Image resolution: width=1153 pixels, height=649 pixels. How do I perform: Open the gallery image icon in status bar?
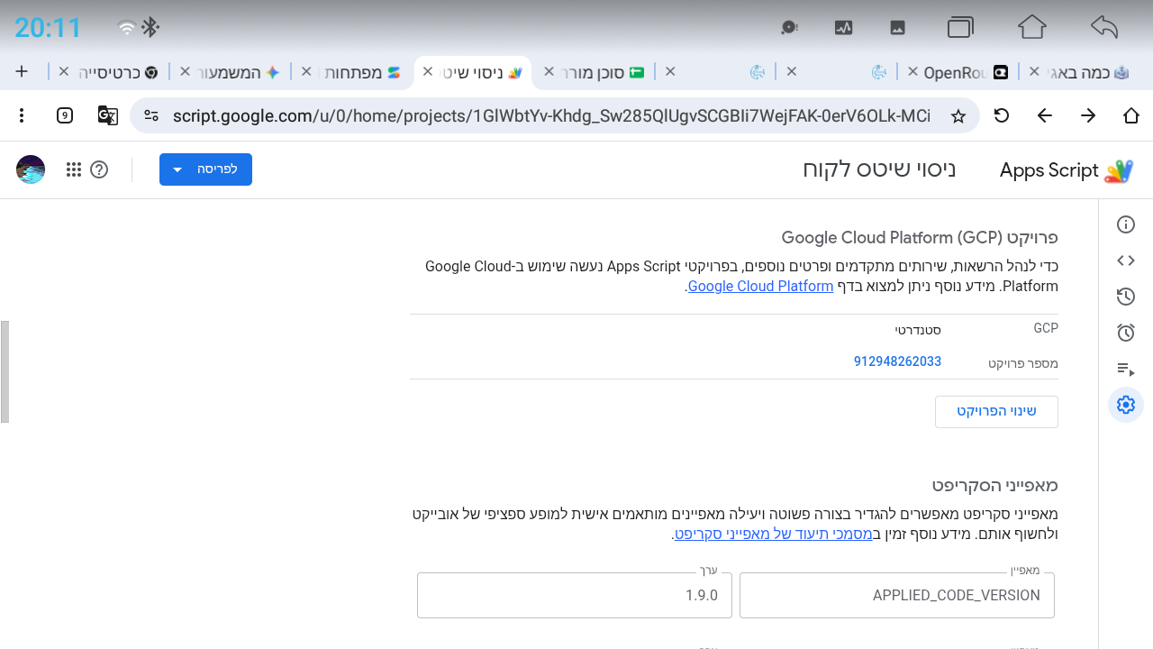coord(897,27)
